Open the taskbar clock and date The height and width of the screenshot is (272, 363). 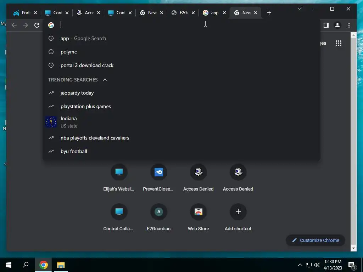click(333, 265)
